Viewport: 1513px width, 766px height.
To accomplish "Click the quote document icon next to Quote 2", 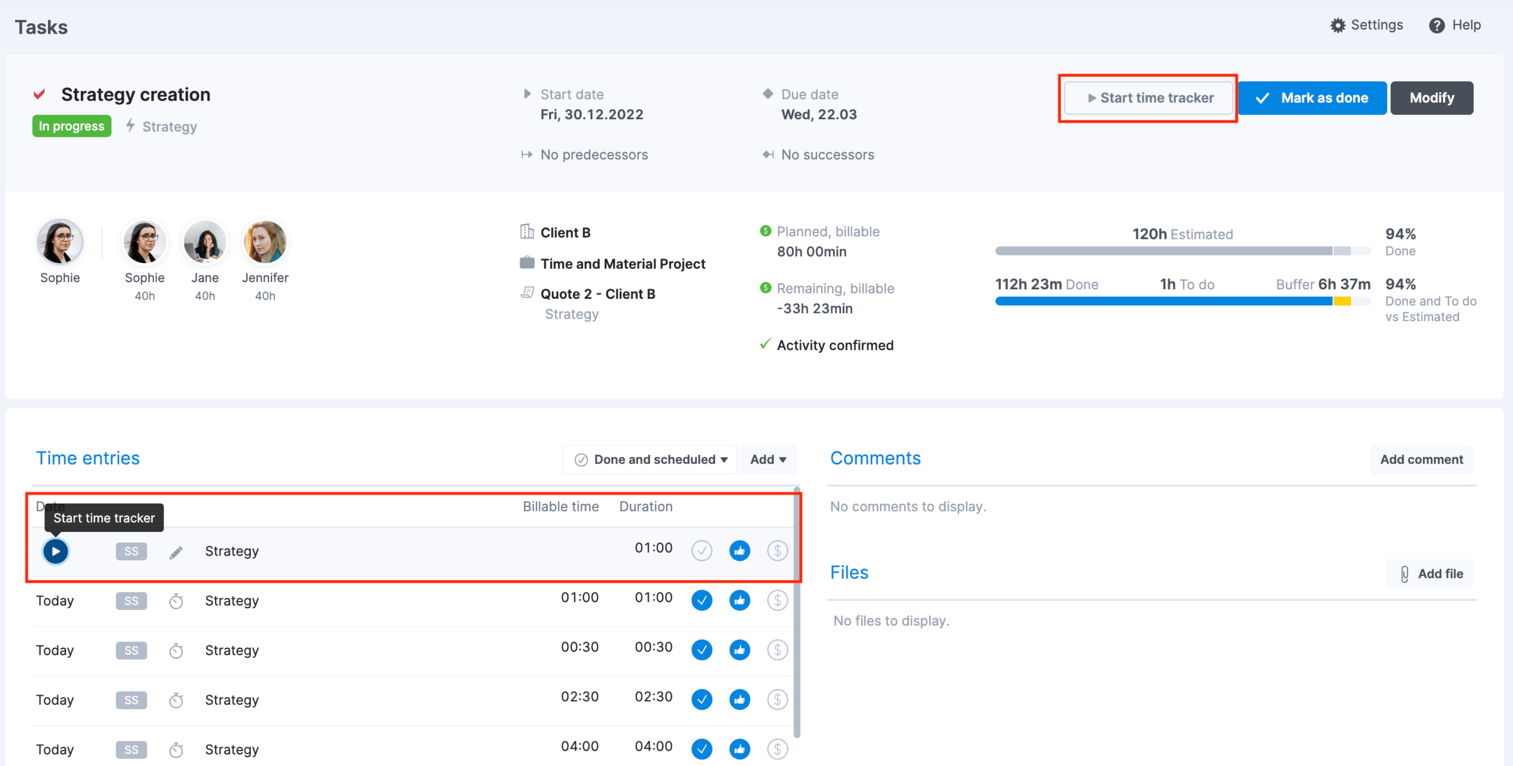I will 527,292.
